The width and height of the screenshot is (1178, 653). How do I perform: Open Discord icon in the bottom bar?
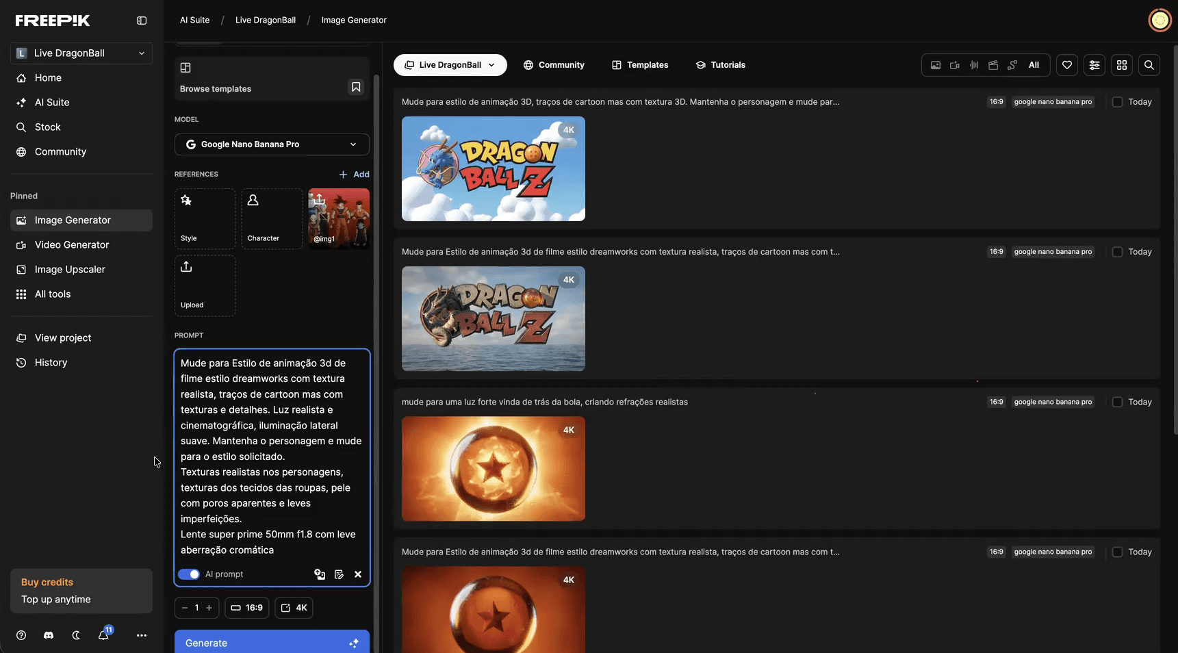[x=49, y=635]
